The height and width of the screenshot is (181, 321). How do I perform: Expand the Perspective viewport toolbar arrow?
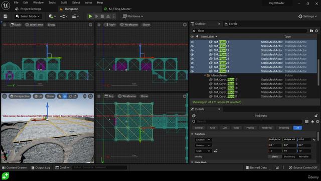[x=85, y=96]
